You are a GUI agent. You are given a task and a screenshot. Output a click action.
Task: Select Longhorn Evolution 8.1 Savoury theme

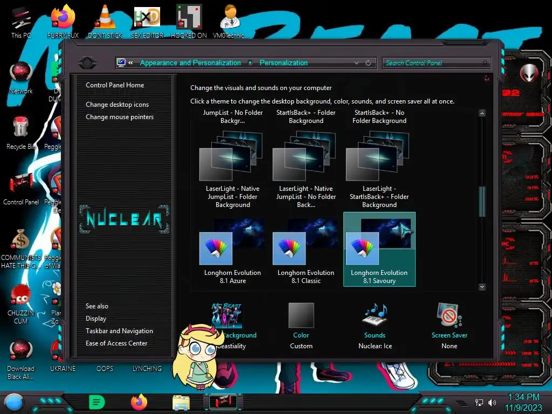pos(379,249)
